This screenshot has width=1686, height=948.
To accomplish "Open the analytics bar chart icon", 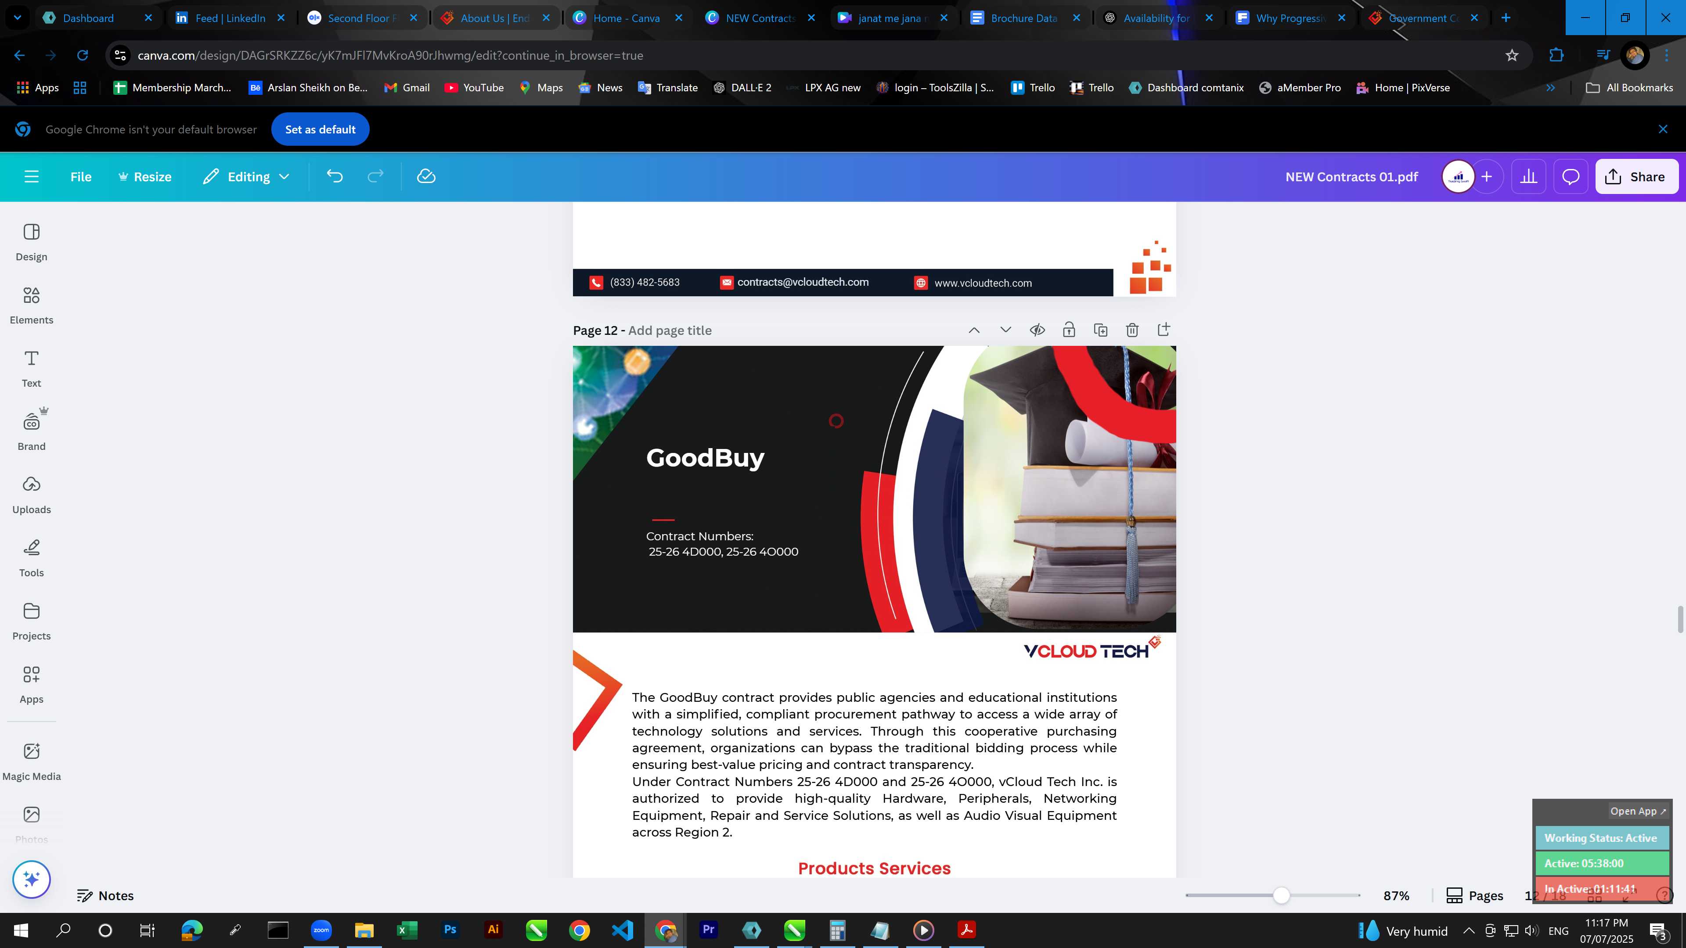I will (1528, 176).
